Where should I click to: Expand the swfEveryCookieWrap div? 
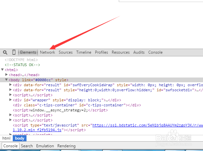tap(10, 85)
